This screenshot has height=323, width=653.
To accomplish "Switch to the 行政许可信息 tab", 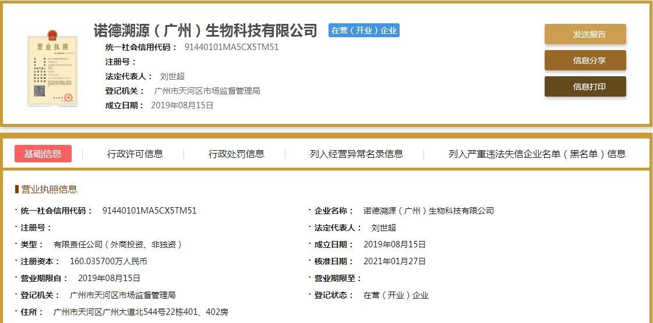I will pos(135,154).
